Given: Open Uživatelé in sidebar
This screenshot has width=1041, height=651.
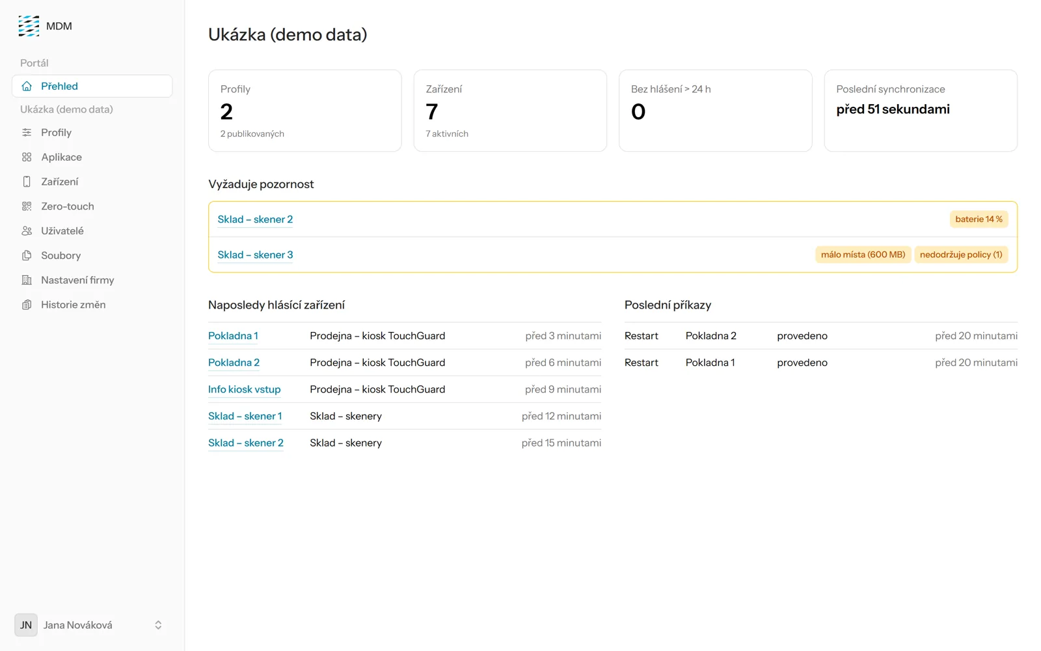Looking at the screenshot, I should point(92,231).
